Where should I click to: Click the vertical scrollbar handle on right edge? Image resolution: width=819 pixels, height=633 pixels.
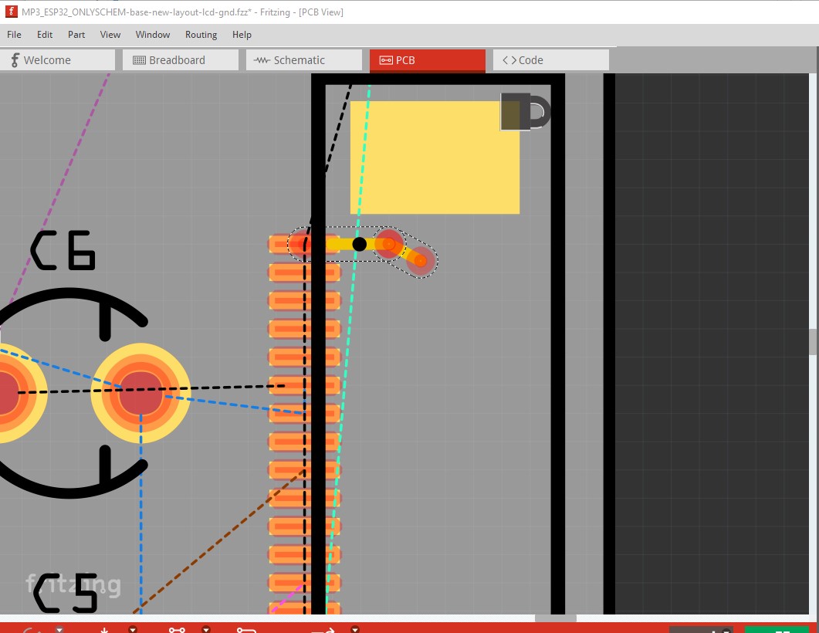coord(813,340)
